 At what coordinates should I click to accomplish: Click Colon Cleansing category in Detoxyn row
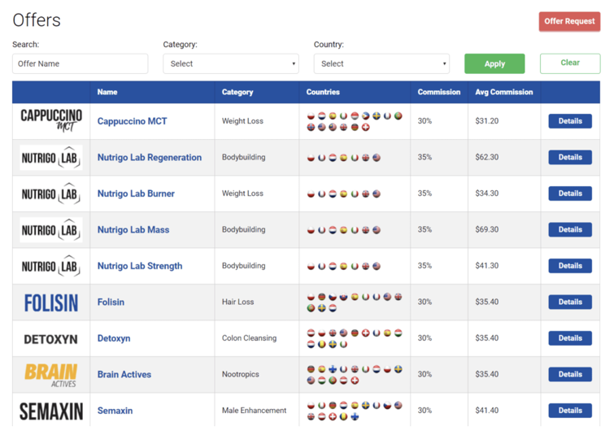click(249, 338)
